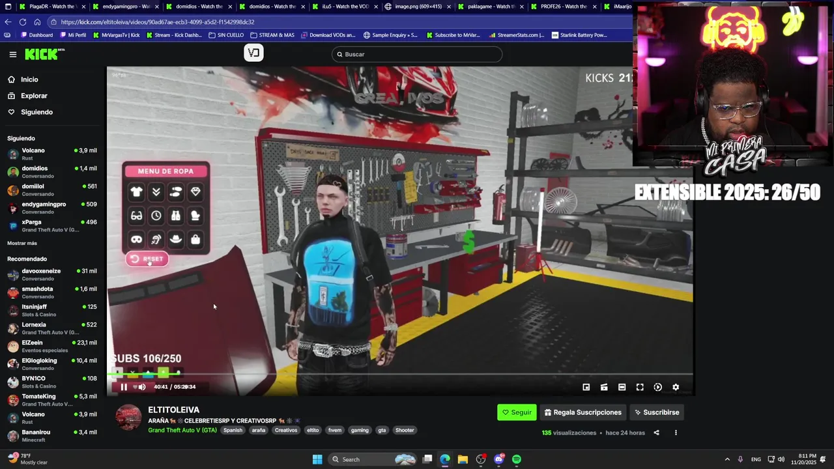Open Bananirou recommended channel
This screenshot has height=469, width=834.
(52, 436)
